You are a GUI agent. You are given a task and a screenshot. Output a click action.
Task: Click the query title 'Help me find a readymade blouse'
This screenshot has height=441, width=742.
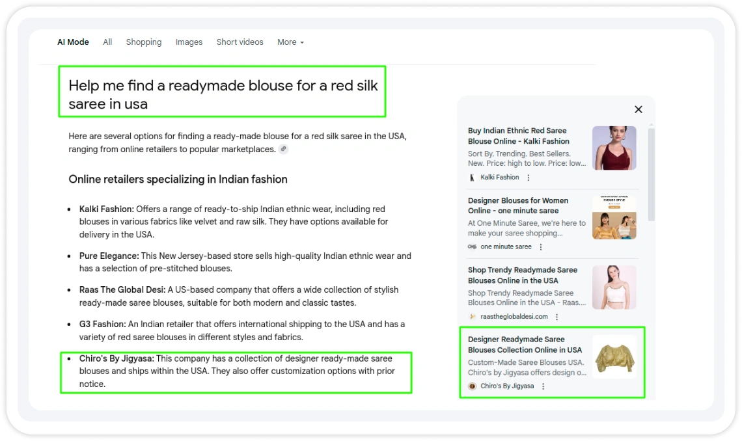223,94
